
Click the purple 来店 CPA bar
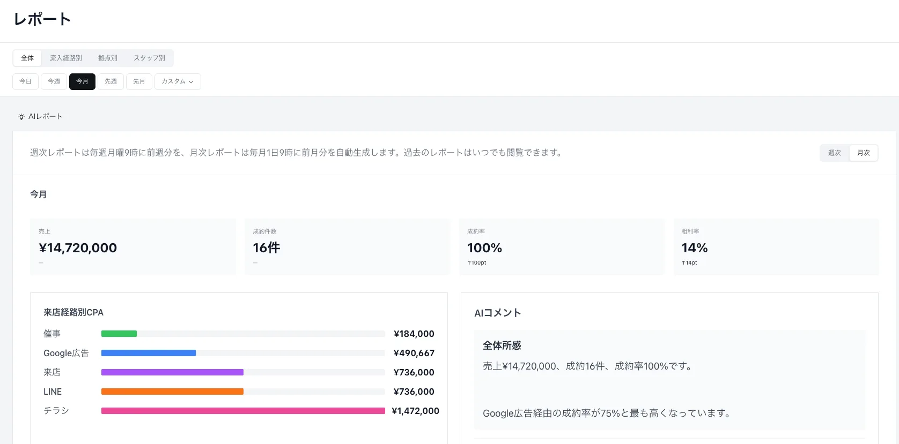(172, 372)
